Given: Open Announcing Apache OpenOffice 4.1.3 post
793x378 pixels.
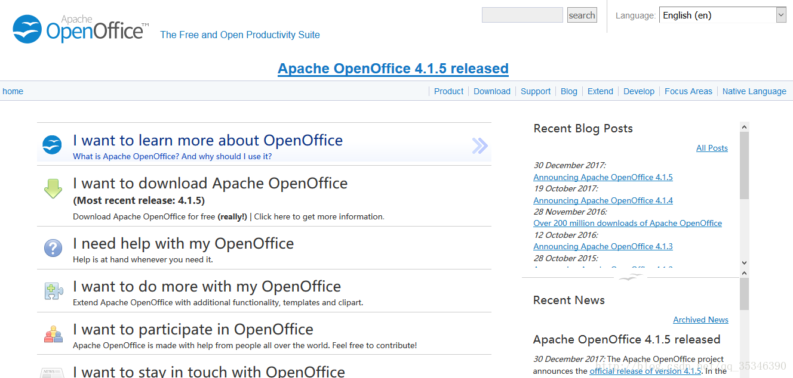Looking at the screenshot, I should pyautogui.click(x=603, y=246).
